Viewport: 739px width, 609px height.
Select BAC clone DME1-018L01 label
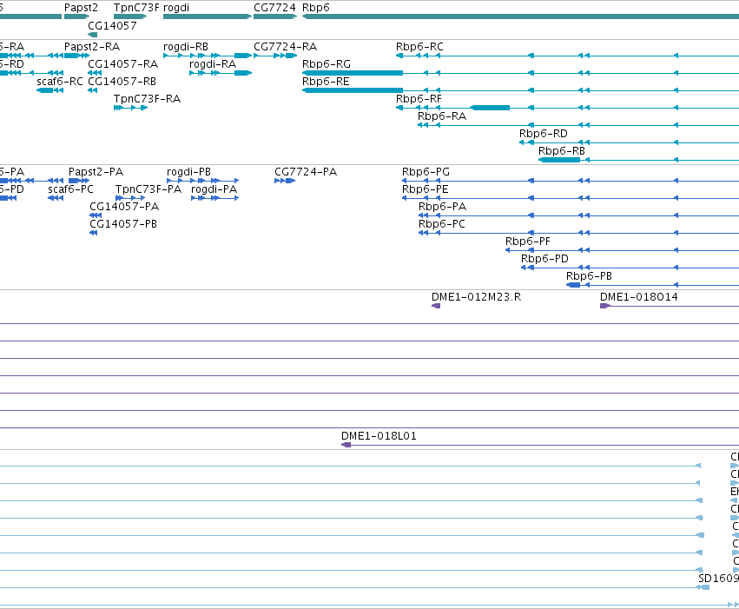tap(379, 436)
